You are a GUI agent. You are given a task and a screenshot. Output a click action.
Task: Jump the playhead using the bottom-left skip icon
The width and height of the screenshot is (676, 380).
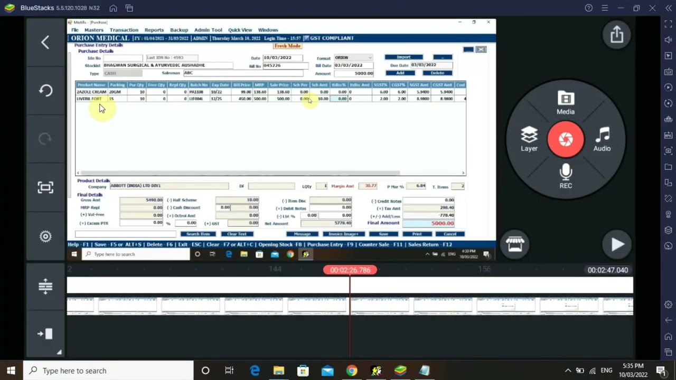(x=45, y=334)
